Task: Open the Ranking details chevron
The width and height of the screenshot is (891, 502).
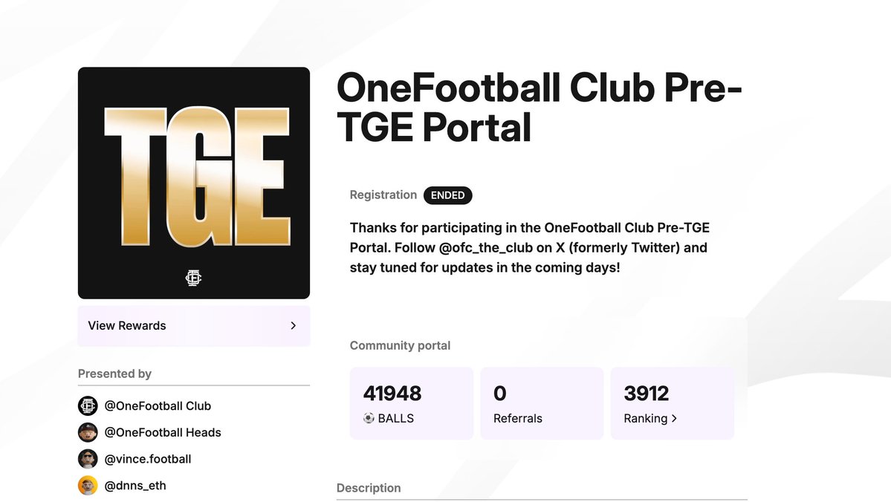Action: (674, 418)
